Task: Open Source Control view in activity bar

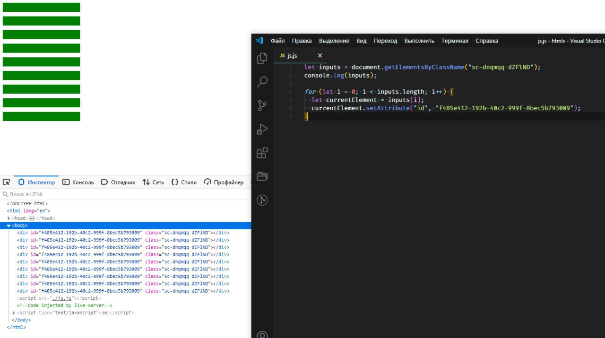Action: [262, 106]
